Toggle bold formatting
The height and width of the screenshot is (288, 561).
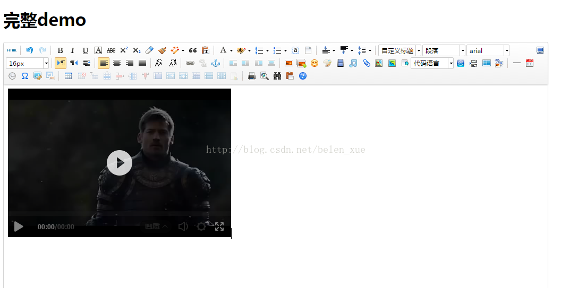(x=60, y=50)
